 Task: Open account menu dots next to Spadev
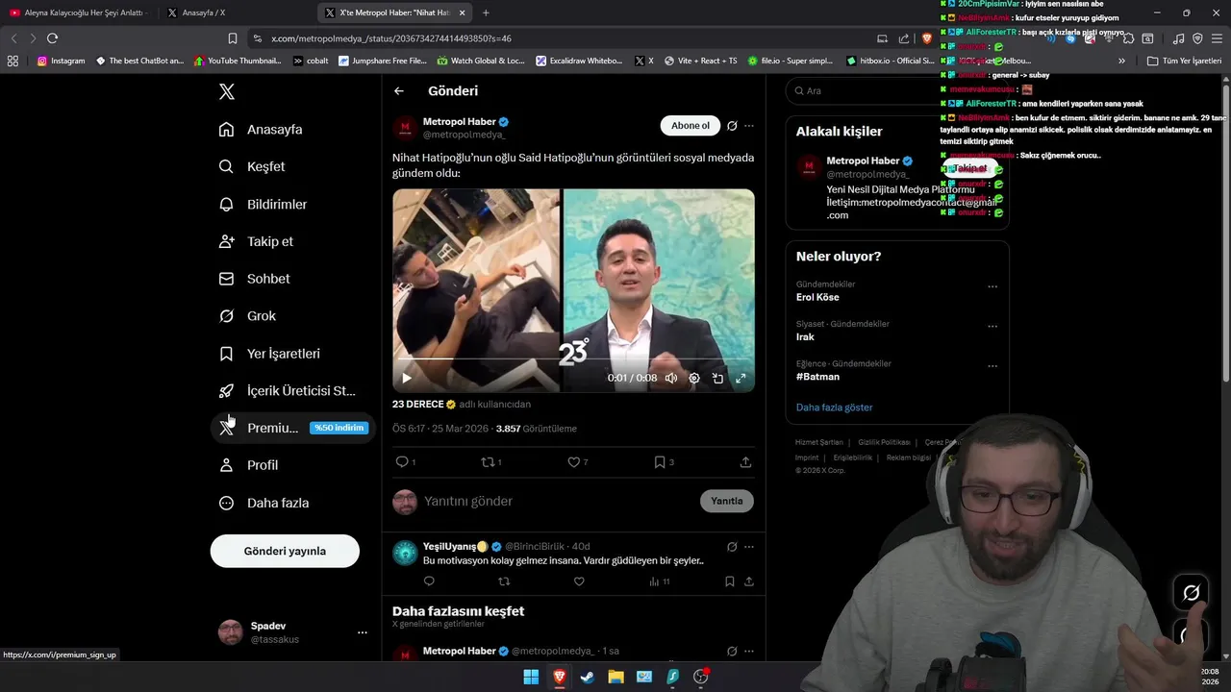pos(363,632)
